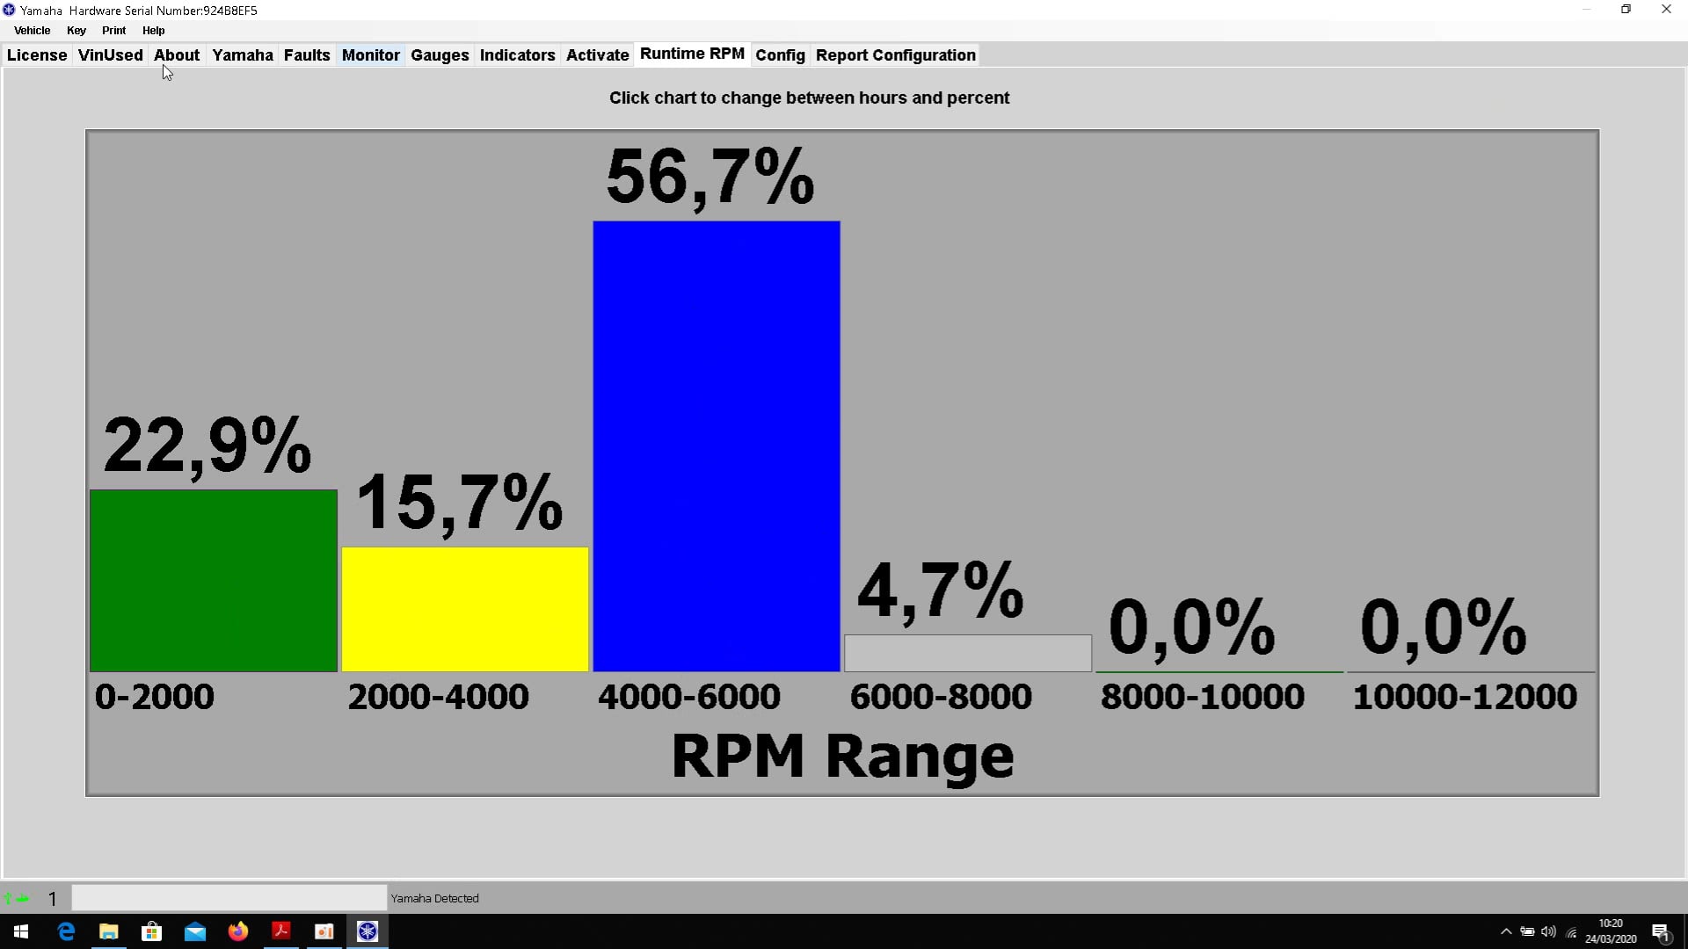Click the 56,7% value label
This screenshot has width=1688, height=949.
click(x=710, y=178)
